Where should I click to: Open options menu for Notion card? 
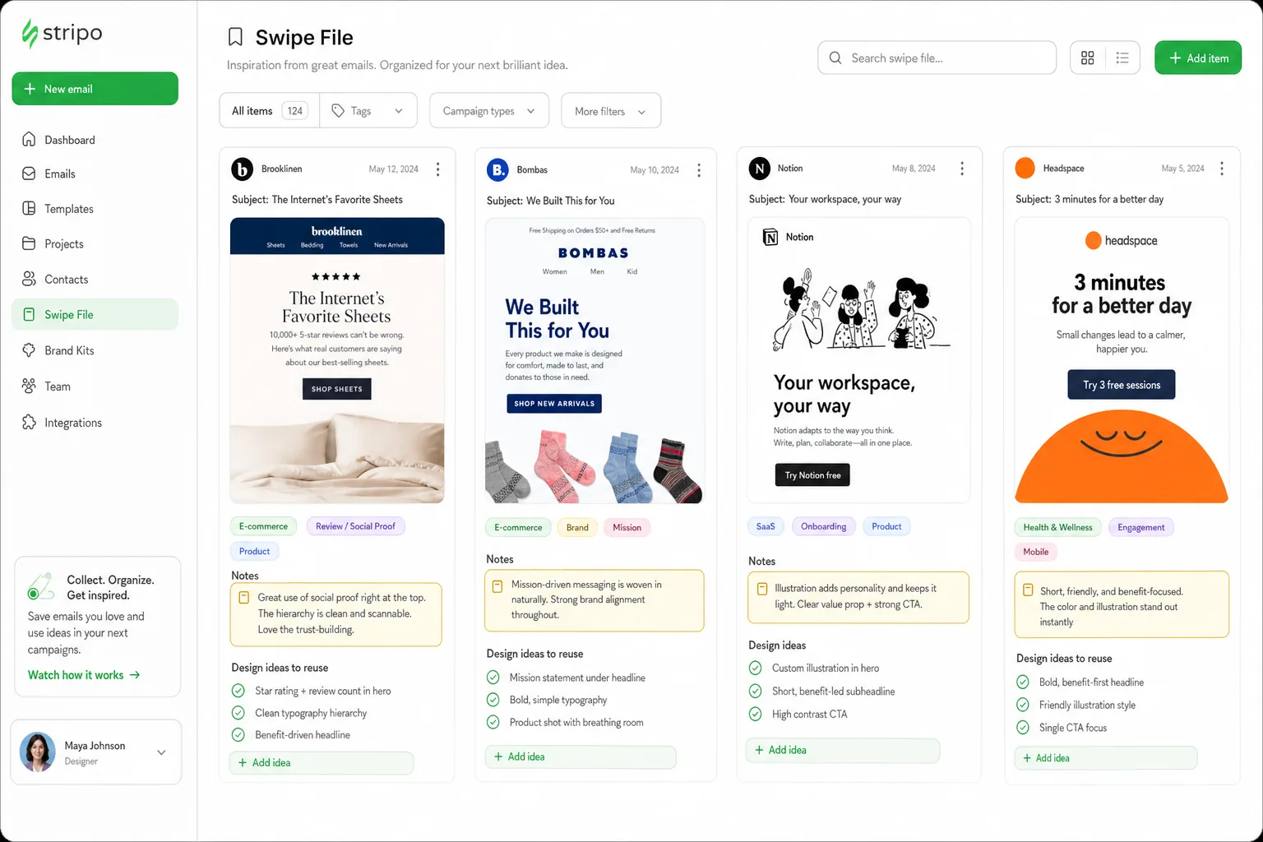click(x=962, y=169)
